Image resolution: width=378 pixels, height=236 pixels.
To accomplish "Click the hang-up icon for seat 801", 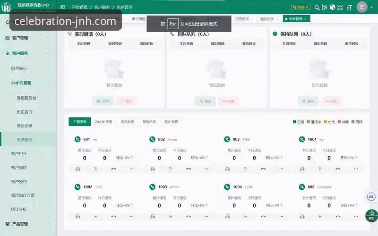I will [113, 169].
